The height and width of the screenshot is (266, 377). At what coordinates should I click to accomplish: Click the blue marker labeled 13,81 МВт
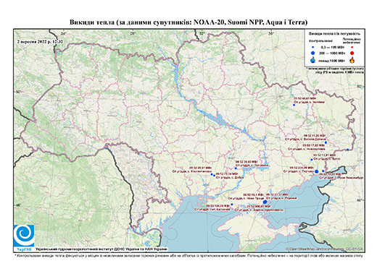[312, 160]
